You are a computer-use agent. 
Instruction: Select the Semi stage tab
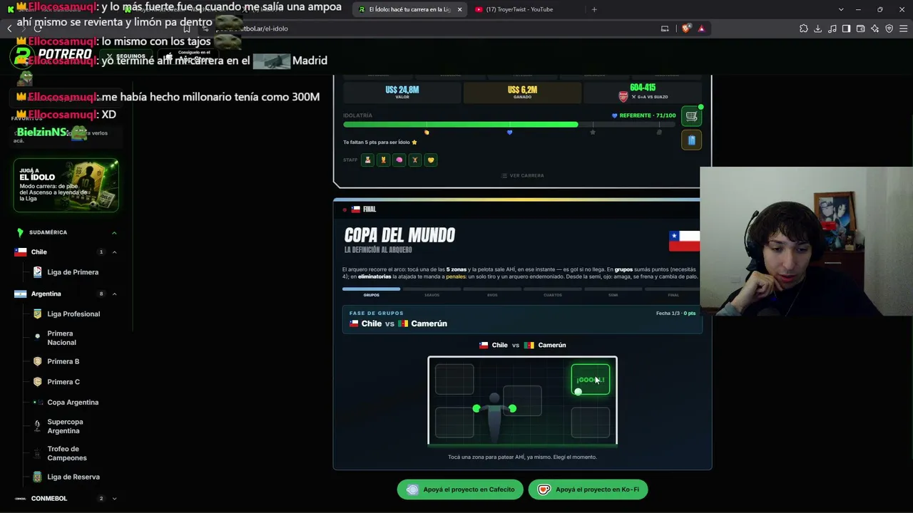coord(613,292)
